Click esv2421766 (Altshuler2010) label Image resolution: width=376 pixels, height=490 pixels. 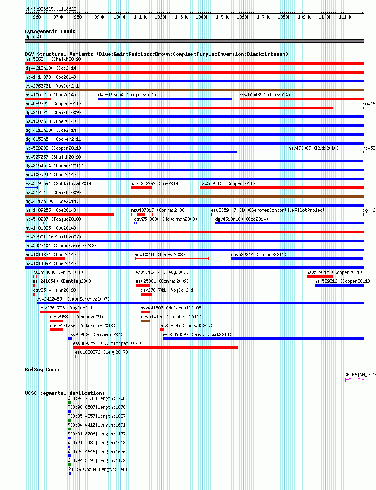pos(83,326)
